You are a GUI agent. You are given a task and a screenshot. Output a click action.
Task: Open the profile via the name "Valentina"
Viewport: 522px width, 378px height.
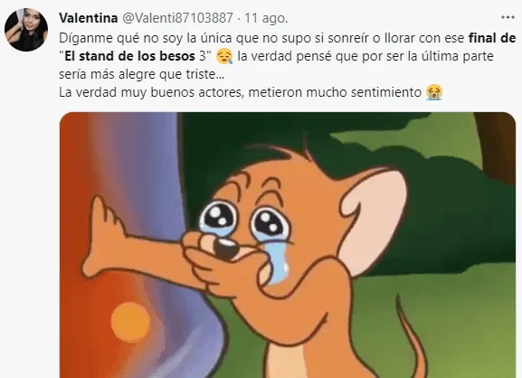[89, 18]
